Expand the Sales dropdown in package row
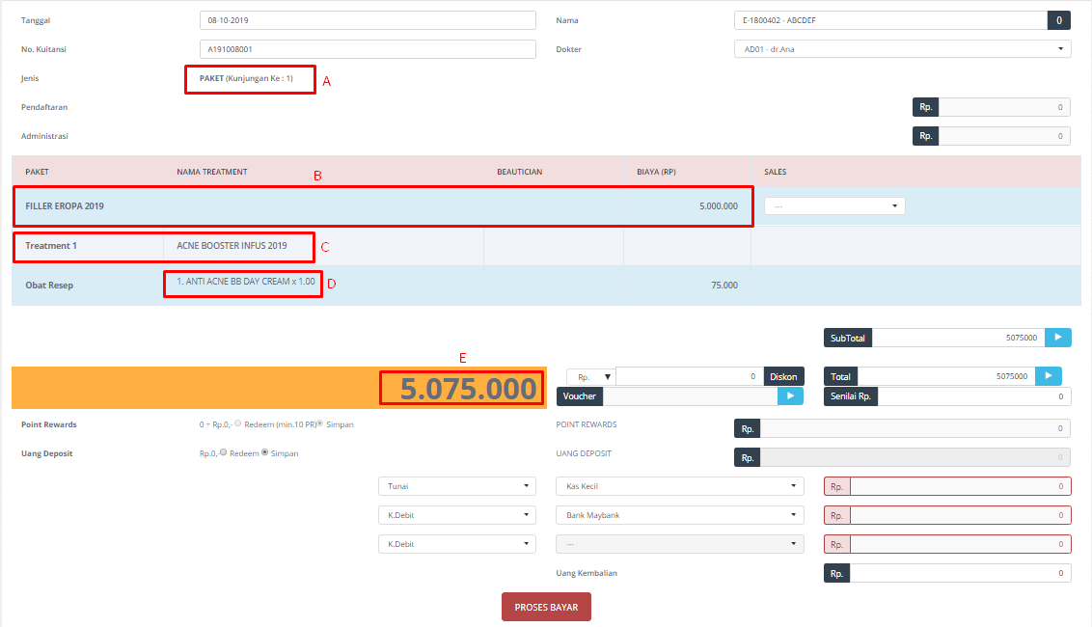 coord(834,205)
